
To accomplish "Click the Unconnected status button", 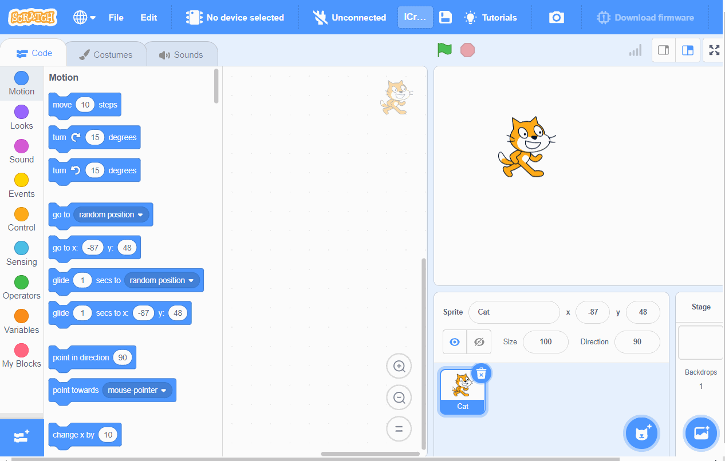I will pyautogui.click(x=350, y=17).
